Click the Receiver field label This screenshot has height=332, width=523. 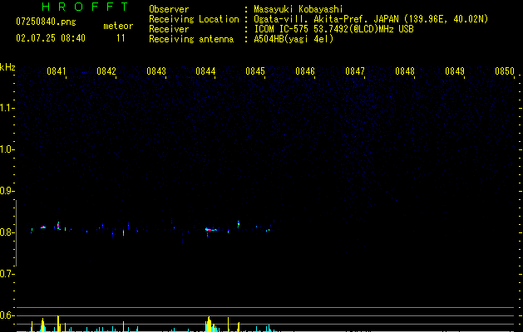(x=169, y=29)
